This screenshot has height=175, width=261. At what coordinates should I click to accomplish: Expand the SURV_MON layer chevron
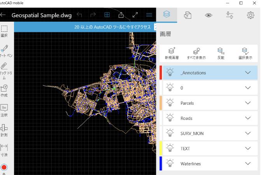click(x=248, y=133)
